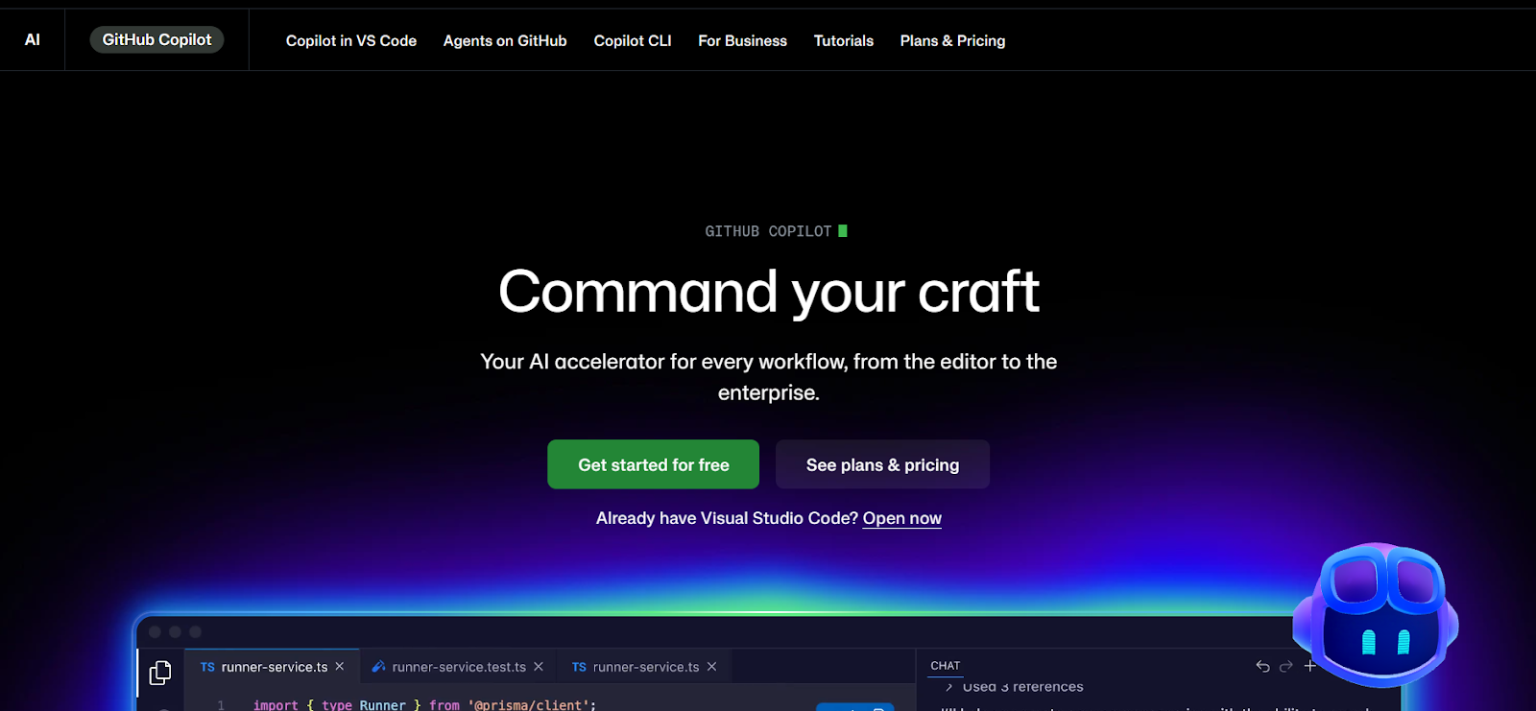Image resolution: width=1536 pixels, height=711 pixels.
Task: Select 'For Business' in the top navigation
Action: point(743,40)
